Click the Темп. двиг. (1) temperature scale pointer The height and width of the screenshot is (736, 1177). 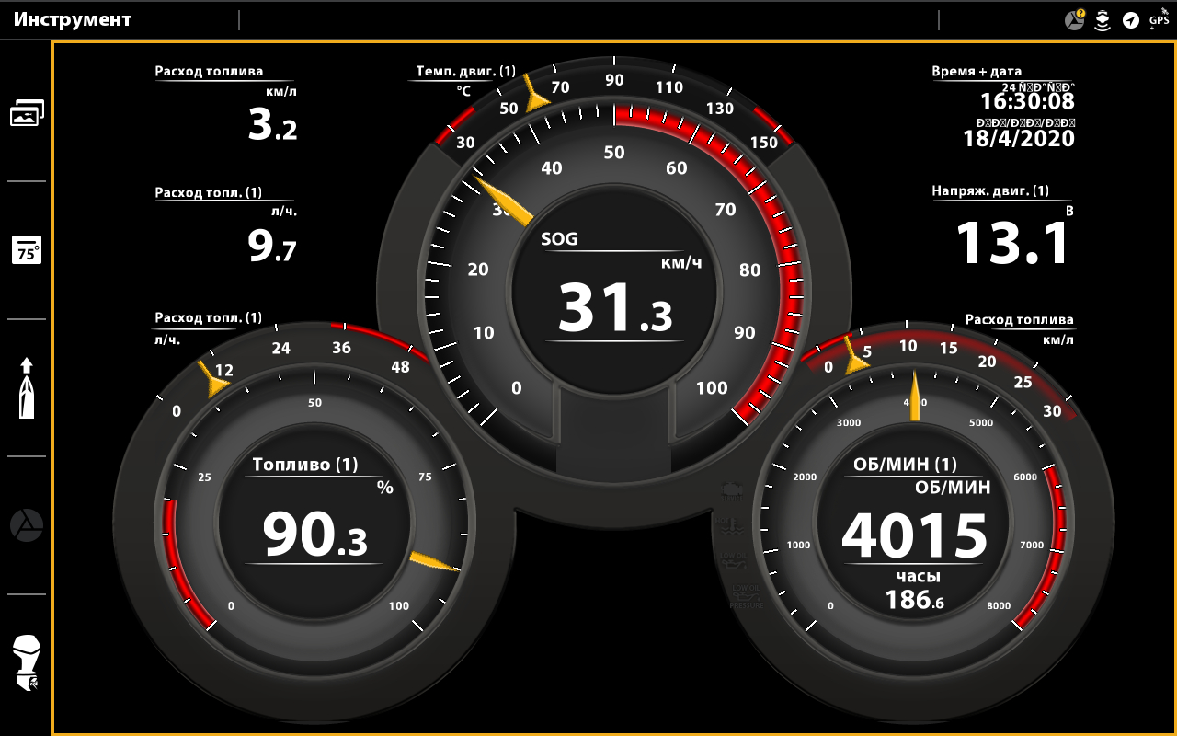pyautogui.click(x=532, y=94)
